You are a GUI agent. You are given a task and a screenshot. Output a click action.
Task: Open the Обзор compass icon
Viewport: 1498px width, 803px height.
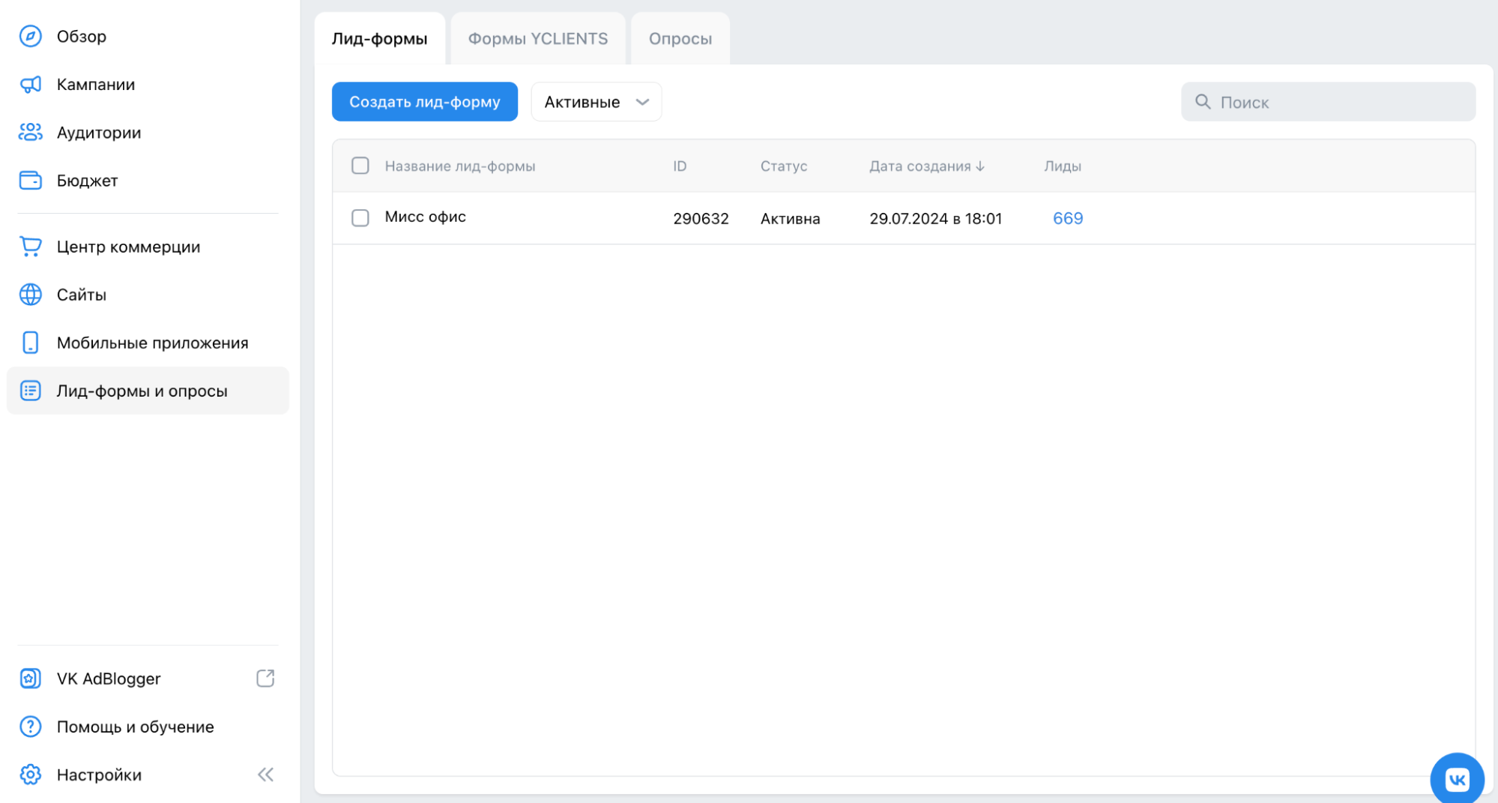[x=30, y=36]
